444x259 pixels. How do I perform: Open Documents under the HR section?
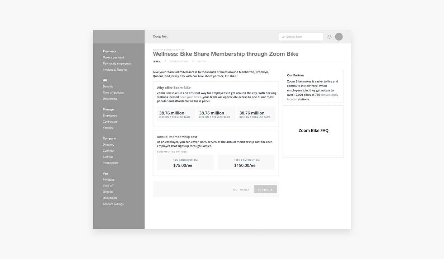pyautogui.click(x=110, y=99)
